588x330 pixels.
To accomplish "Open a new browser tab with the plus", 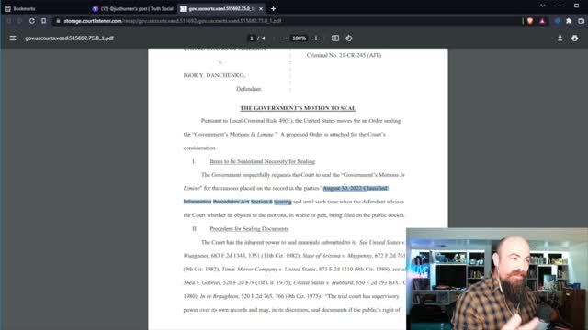I will (273, 8).
